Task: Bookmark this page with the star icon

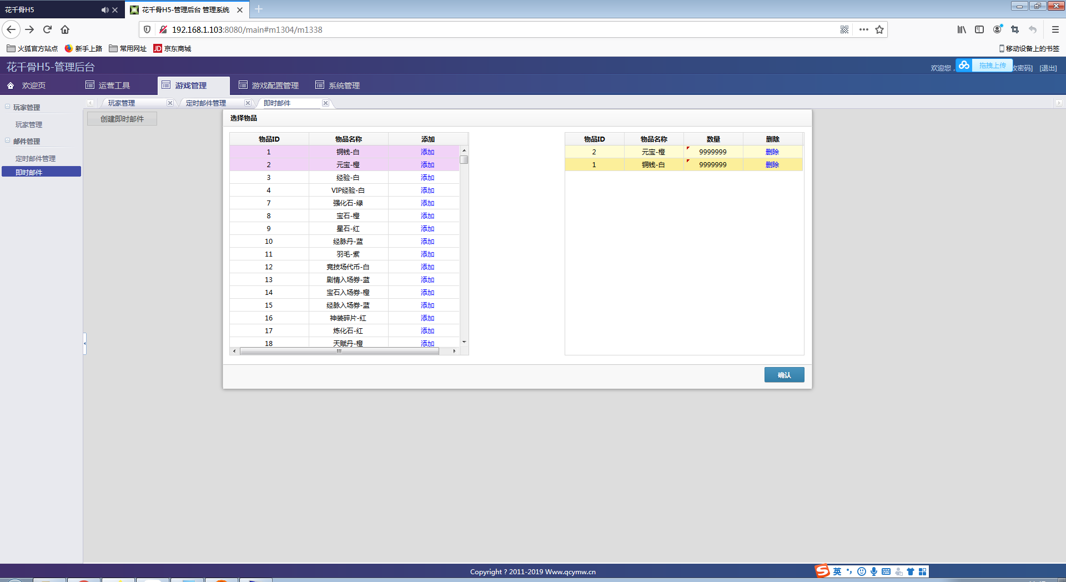Action: point(879,29)
